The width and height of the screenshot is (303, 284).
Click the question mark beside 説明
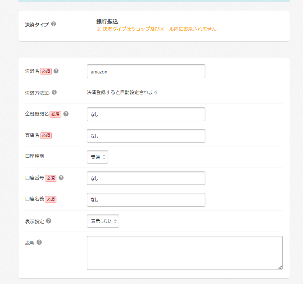coord(39,242)
